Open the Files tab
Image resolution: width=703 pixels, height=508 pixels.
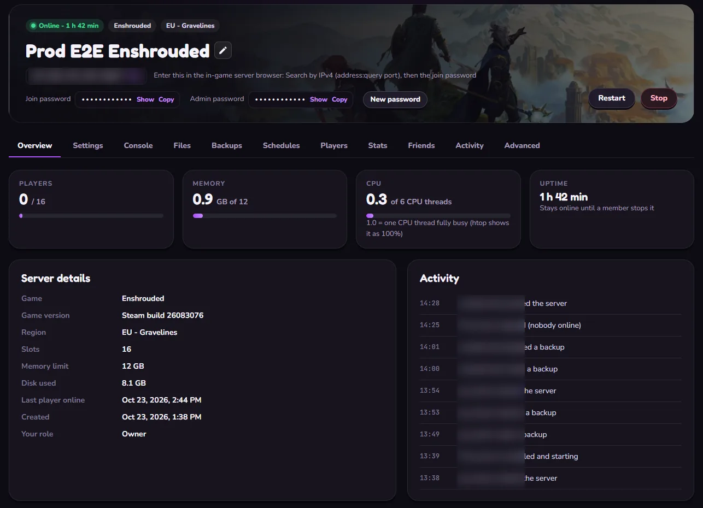182,145
